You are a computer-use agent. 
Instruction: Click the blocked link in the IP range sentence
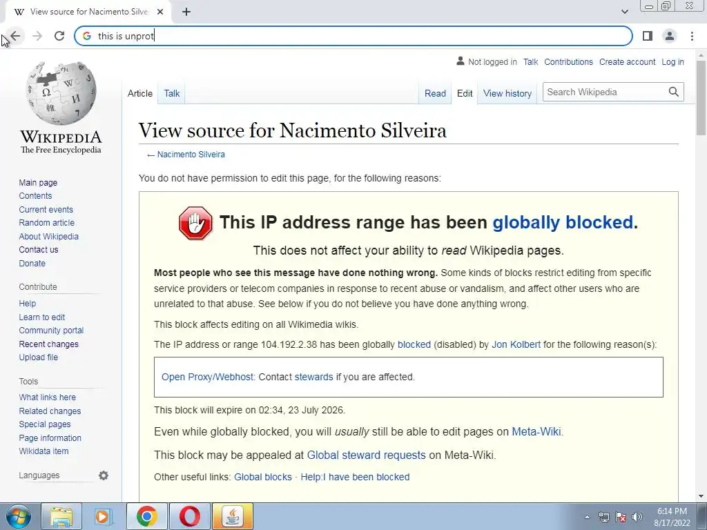coord(414,344)
